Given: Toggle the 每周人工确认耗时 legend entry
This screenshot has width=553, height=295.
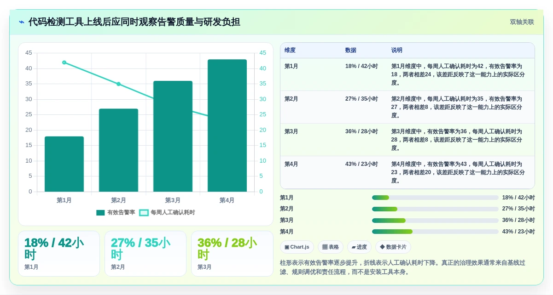Looking at the screenshot, I should [167, 212].
